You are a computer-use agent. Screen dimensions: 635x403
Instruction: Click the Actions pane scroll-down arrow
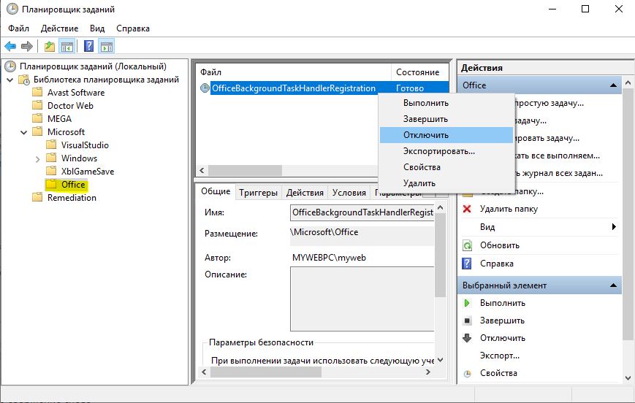click(x=628, y=378)
